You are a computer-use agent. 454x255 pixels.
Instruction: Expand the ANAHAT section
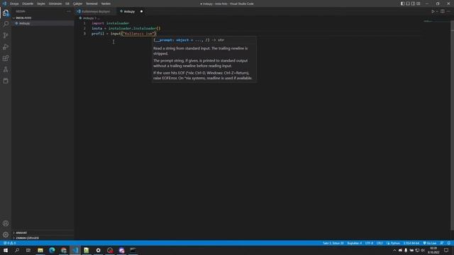click(x=43, y=232)
